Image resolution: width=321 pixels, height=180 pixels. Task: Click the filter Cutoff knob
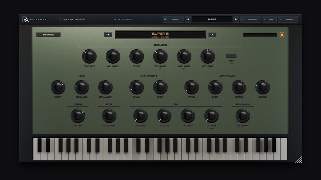[x=58, y=87]
